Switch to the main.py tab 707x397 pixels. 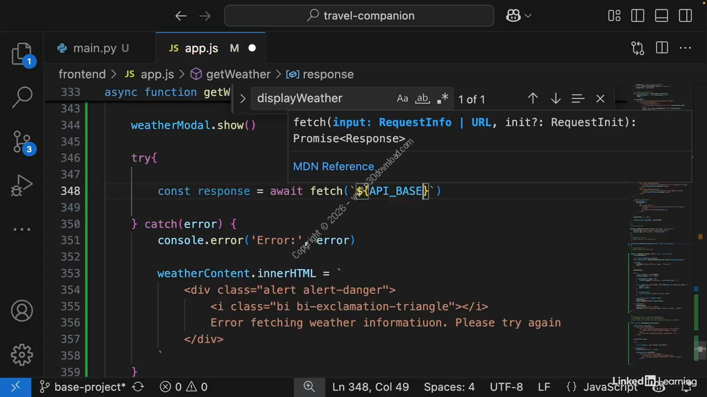[x=94, y=49]
